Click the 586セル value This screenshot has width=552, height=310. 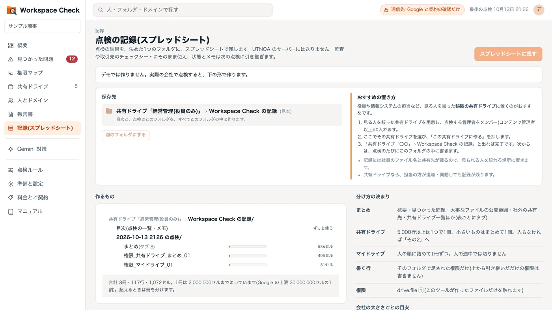click(325, 247)
